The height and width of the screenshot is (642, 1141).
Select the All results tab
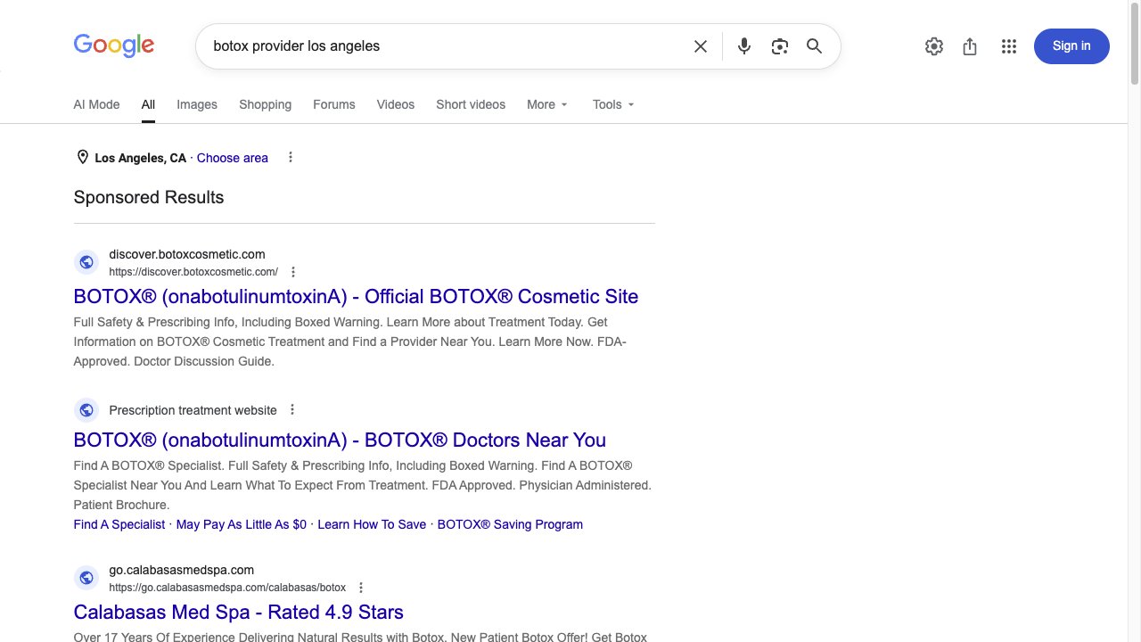tap(148, 104)
